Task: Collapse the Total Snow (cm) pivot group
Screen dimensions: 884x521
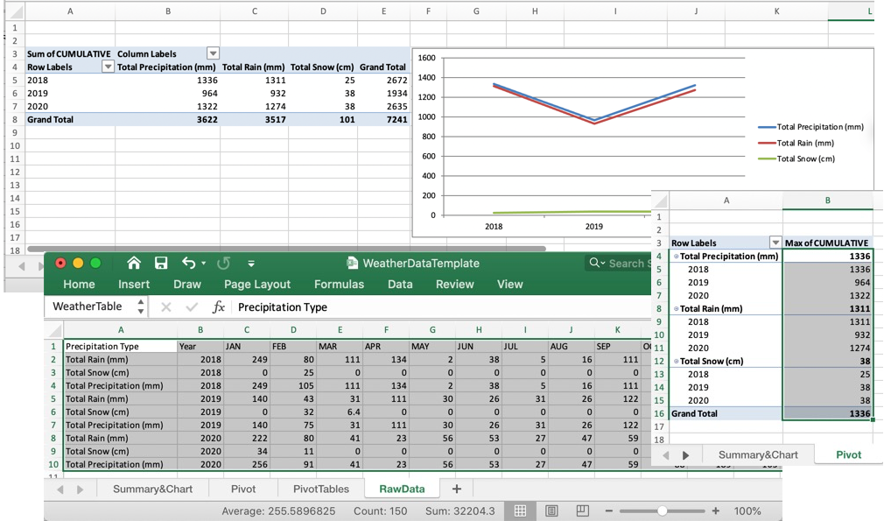Action: [675, 362]
